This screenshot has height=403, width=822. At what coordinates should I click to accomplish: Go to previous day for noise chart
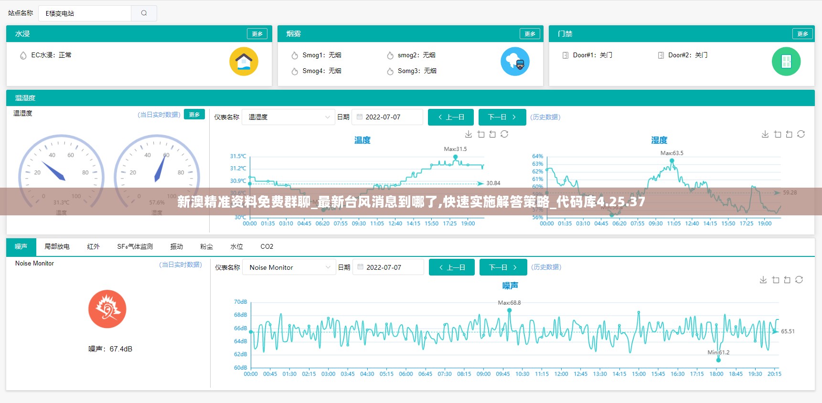click(452, 267)
